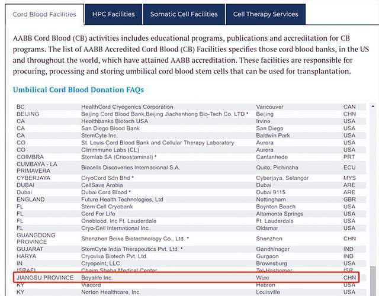Select the Boyalife Inc. row entry
379x296 pixels.
(97, 278)
